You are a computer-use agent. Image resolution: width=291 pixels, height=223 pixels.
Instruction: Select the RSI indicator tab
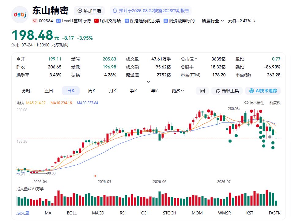click(123, 213)
